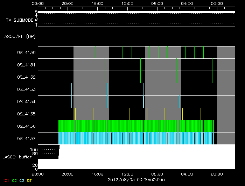Click 08:00 on the top time axis

click(157, 3)
